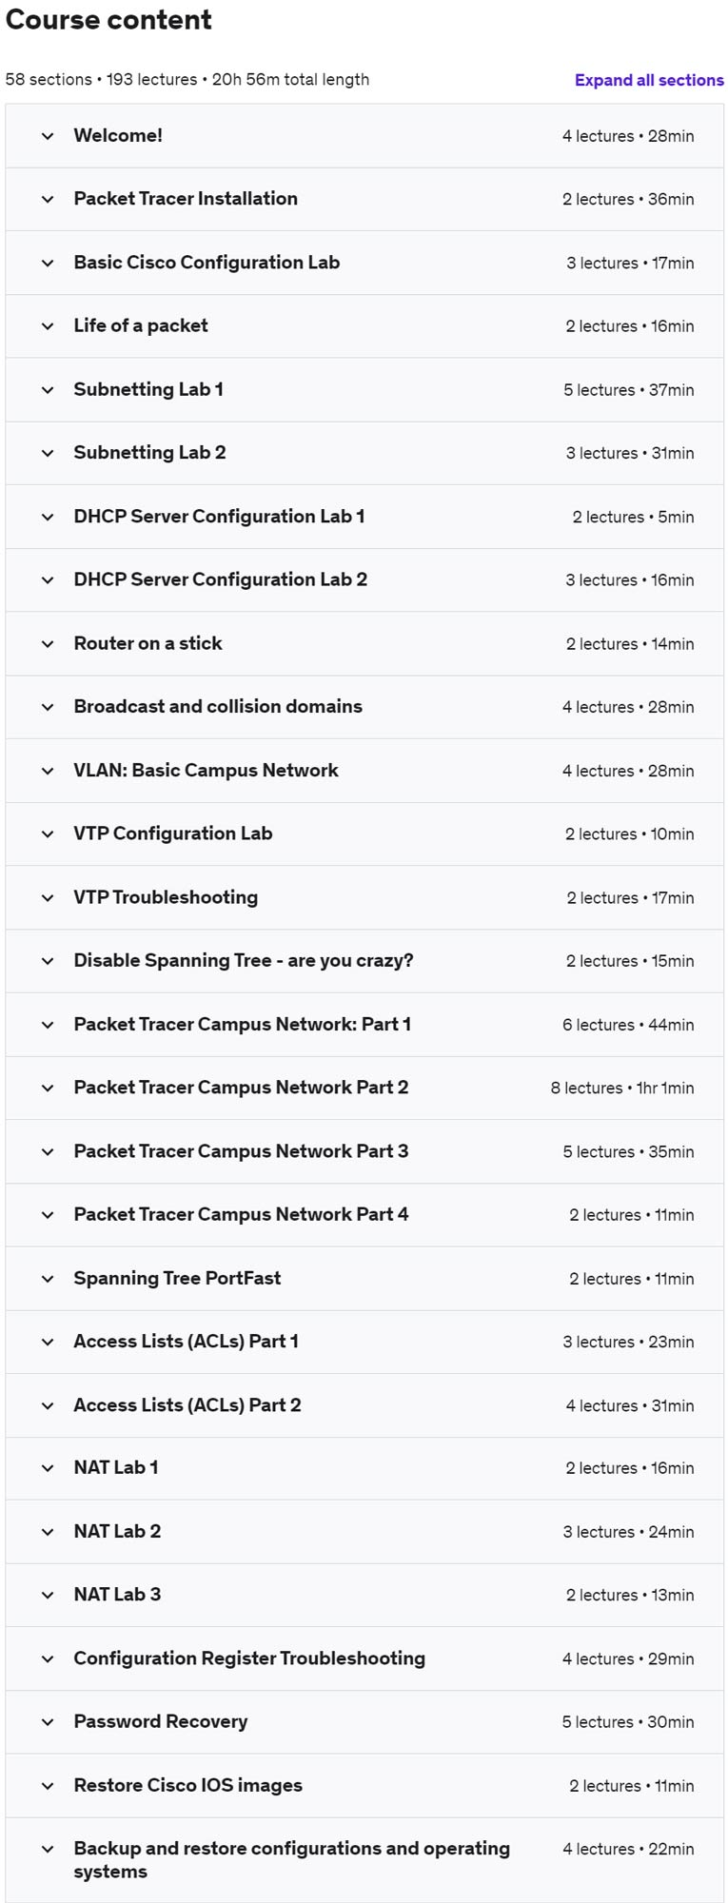The image size is (728, 1903).
Task: Expand the Life of a packet chevron
Action: [x=48, y=326]
